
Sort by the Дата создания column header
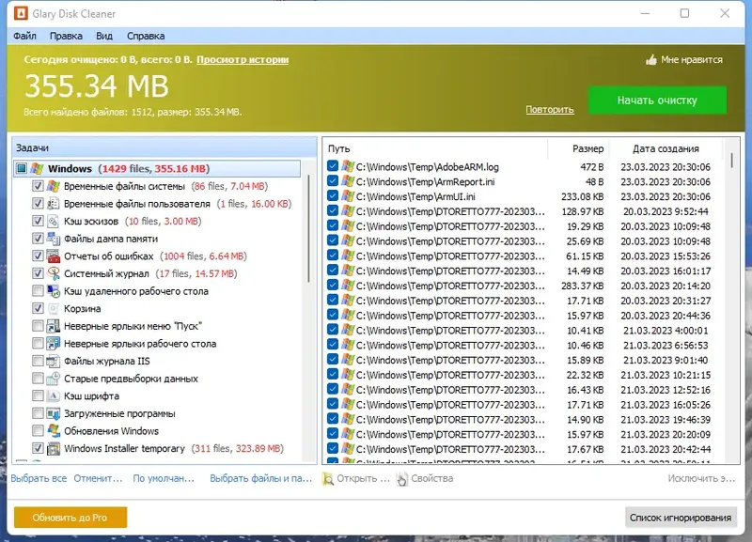pyautogui.click(x=666, y=148)
